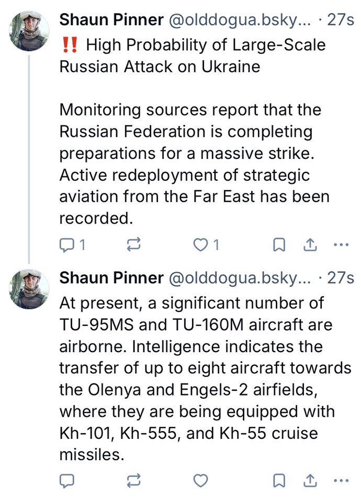The image size is (361, 499).
Task: Open Shaun Pinner's profile name in first post
Action: coord(111,20)
